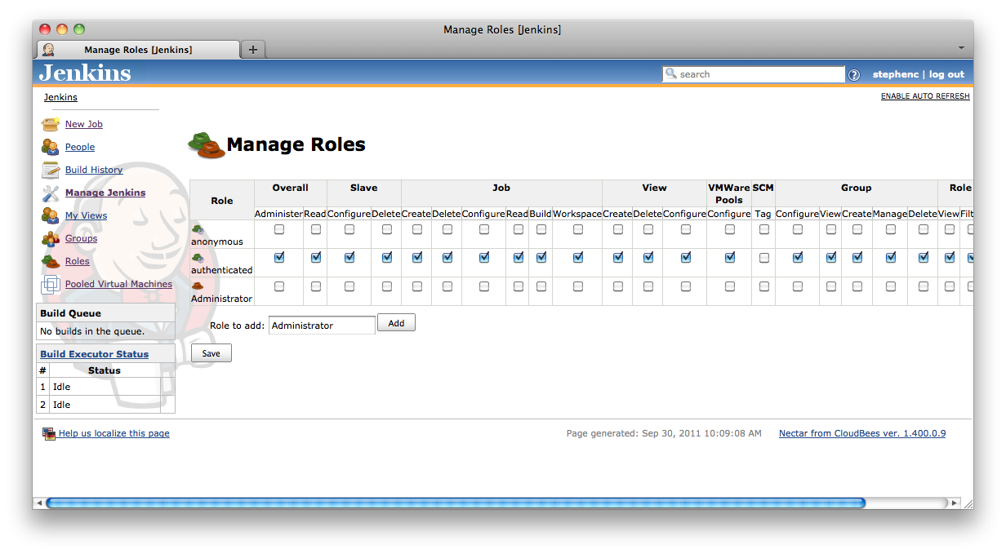The height and width of the screenshot is (554, 1006).
Task: Click Jenkins breadcrumb link
Action: (60, 97)
